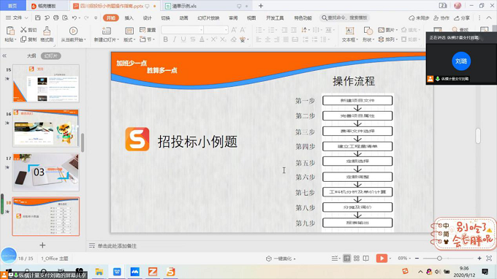Viewport: 497px width, 279px height.
Task: Open the slide Layout (版式) icon
Action: [129, 31]
